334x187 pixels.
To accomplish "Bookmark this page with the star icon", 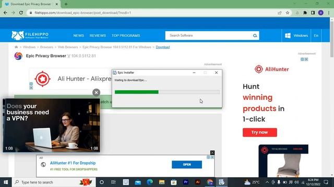I will [x=288, y=12].
